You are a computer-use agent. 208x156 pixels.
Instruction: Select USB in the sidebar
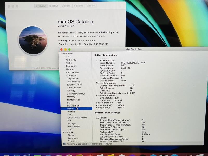[70, 129]
